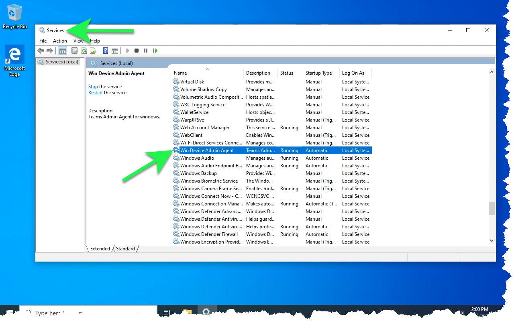Viewport: 514px width, 321px height.
Task: Open the Recycle Bin desktop icon
Action: coord(15,16)
